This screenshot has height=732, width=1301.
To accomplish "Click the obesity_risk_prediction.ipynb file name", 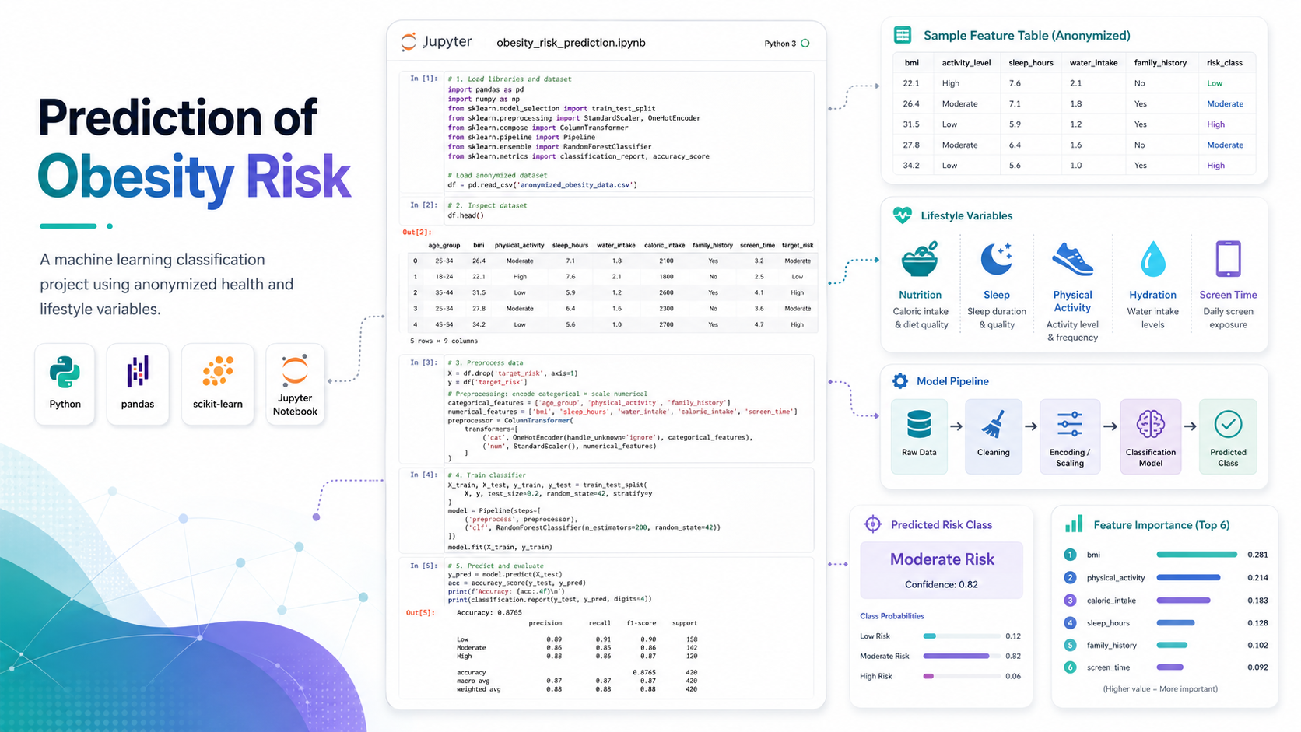I will tap(571, 43).
